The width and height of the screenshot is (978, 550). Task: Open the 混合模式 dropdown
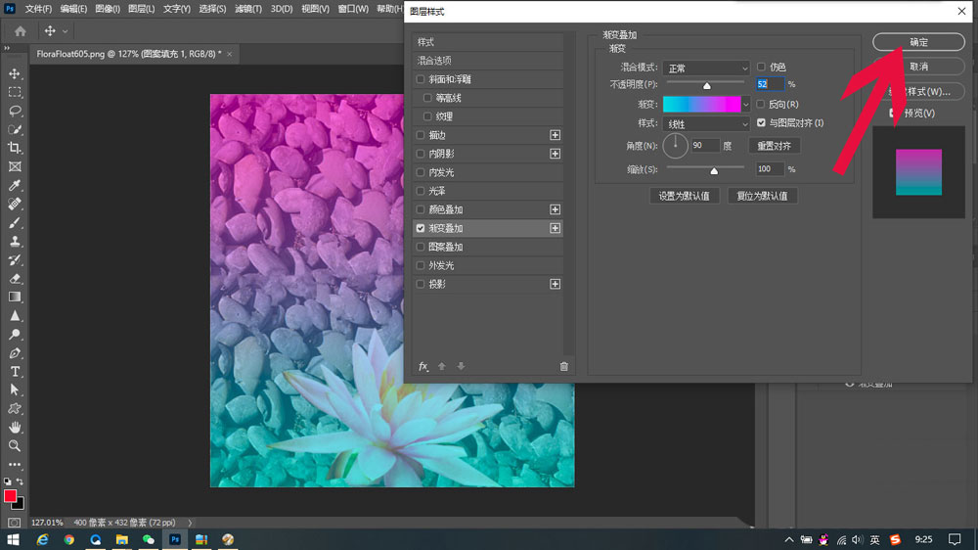click(x=706, y=68)
